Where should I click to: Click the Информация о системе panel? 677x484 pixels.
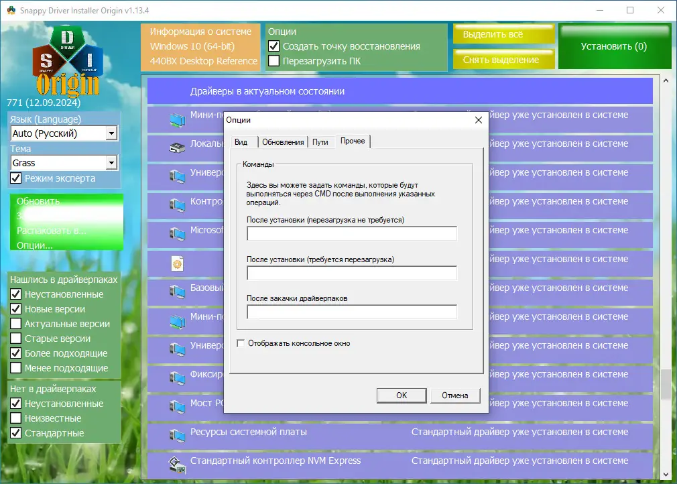[x=201, y=47]
